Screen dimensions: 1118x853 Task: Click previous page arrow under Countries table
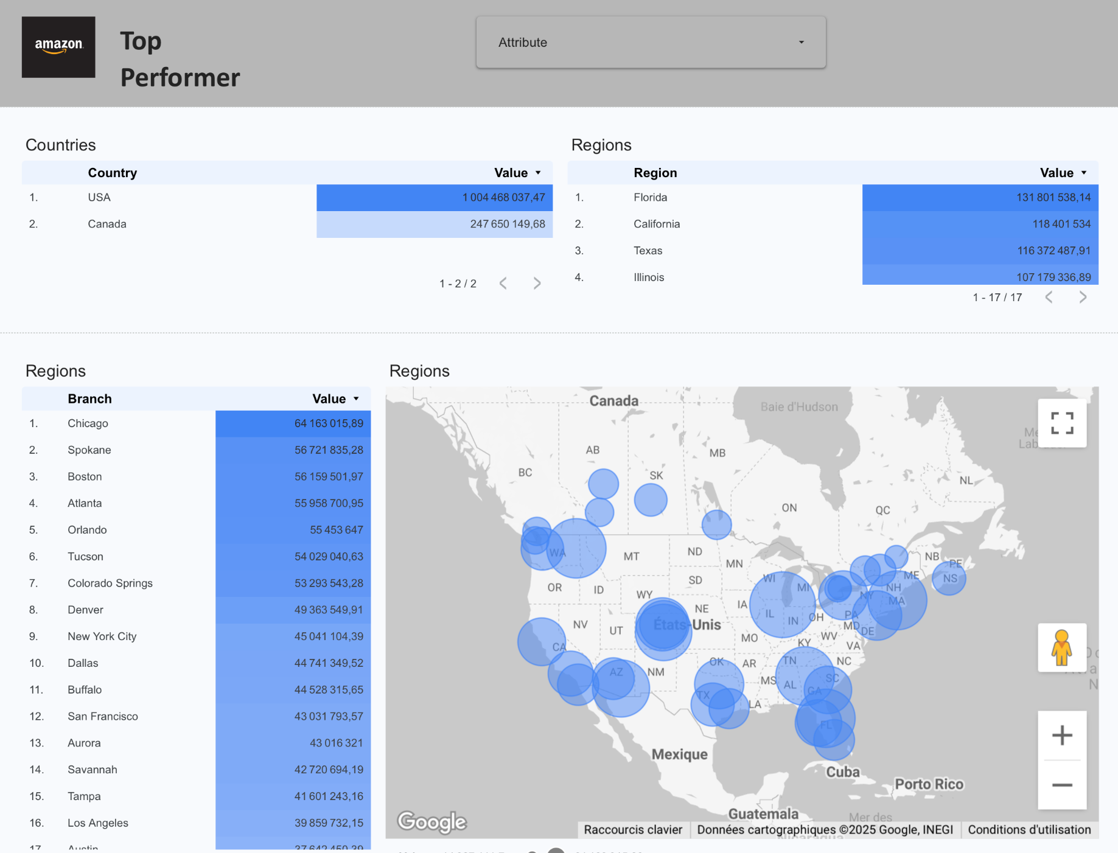point(503,282)
